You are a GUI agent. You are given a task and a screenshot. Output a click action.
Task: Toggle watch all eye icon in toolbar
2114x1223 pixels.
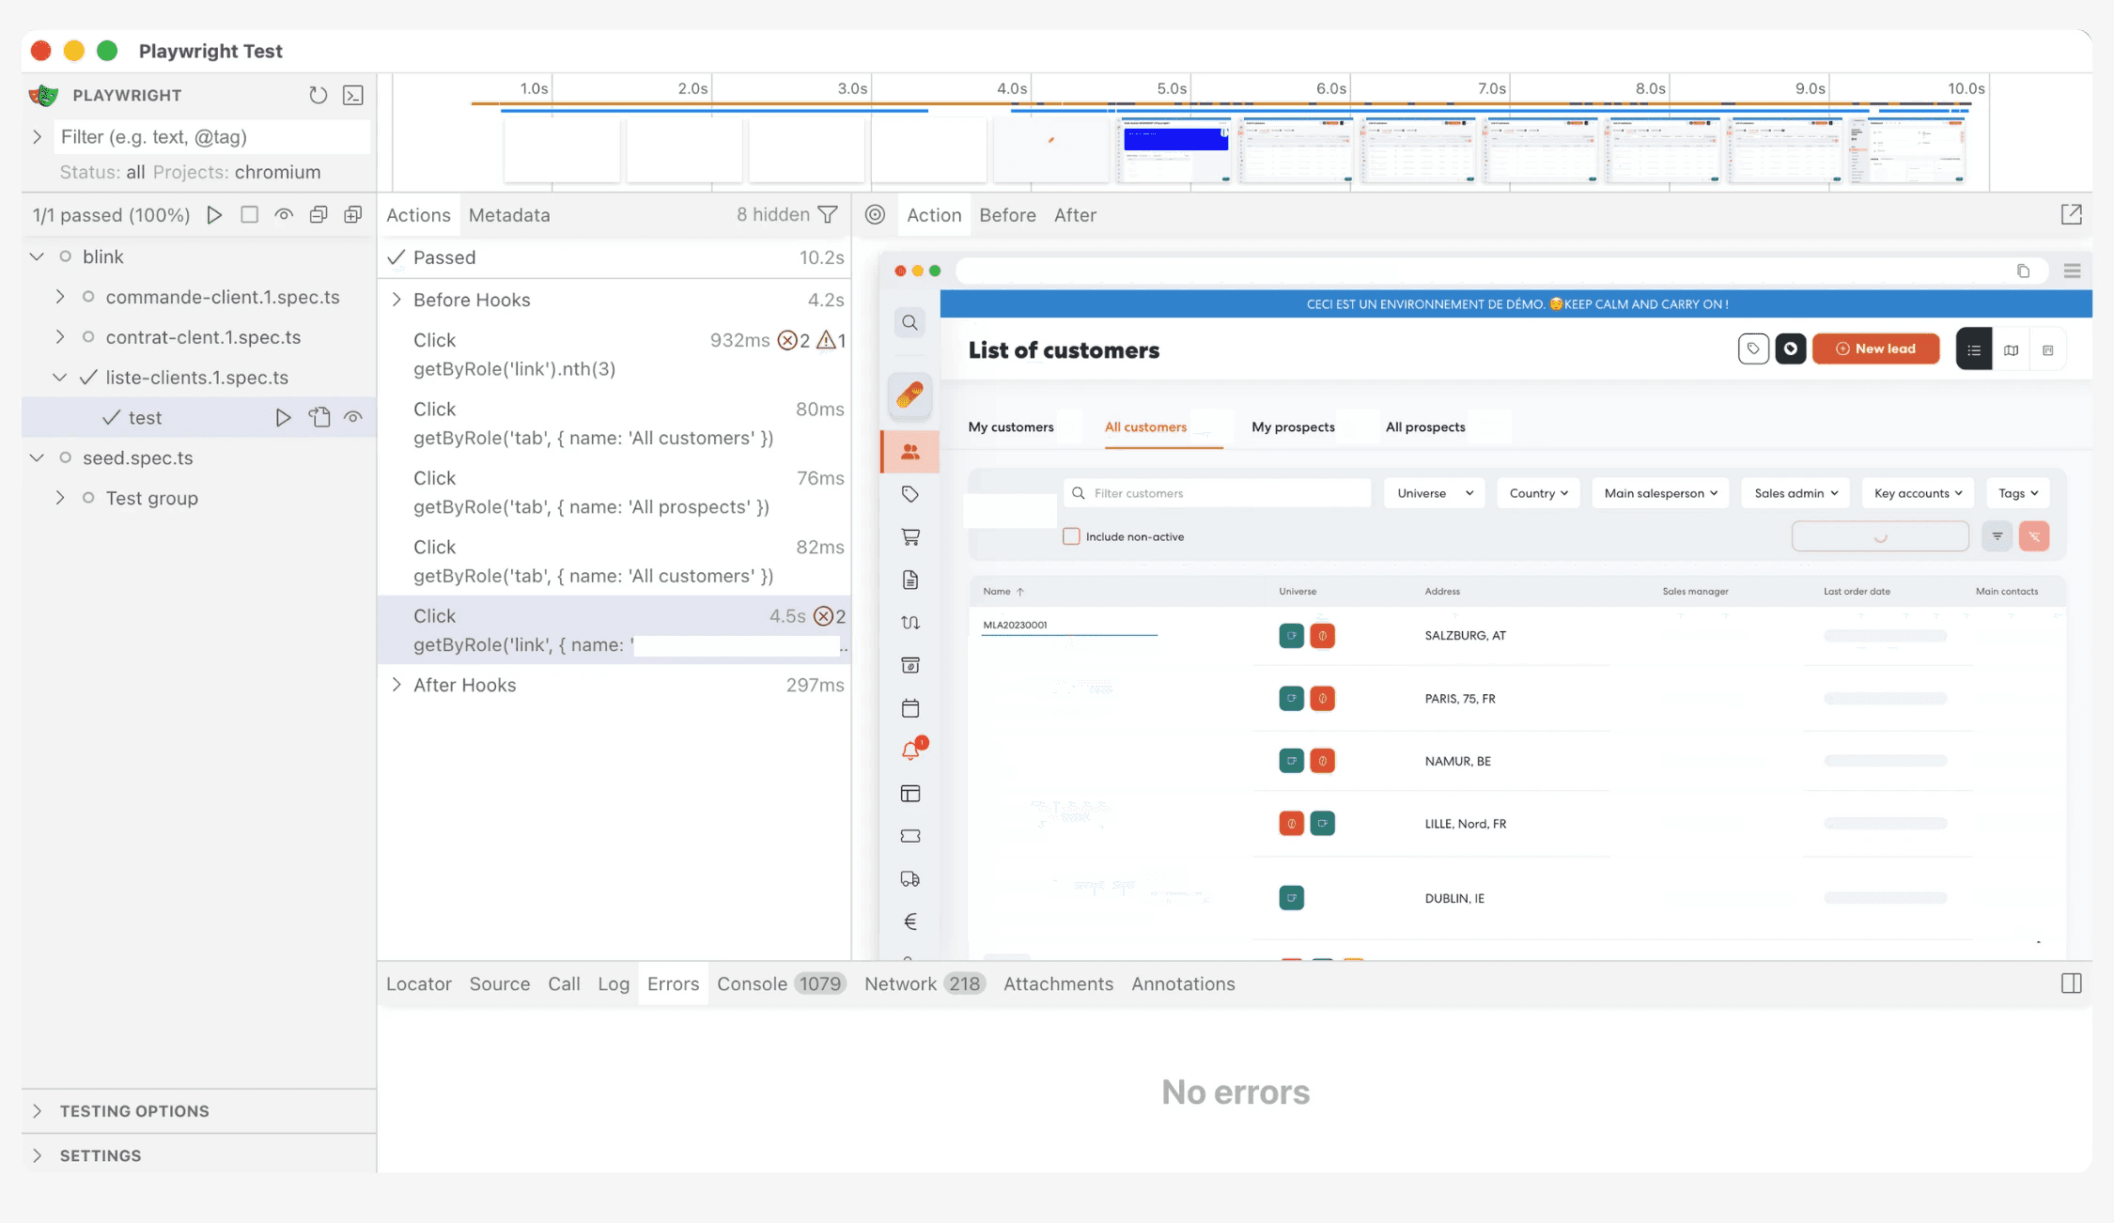(284, 215)
